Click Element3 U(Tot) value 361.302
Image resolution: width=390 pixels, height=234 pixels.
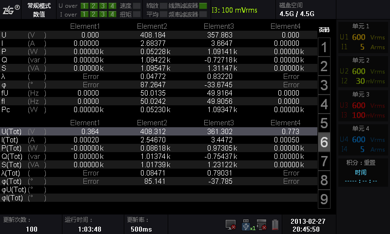click(x=220, y=132)
